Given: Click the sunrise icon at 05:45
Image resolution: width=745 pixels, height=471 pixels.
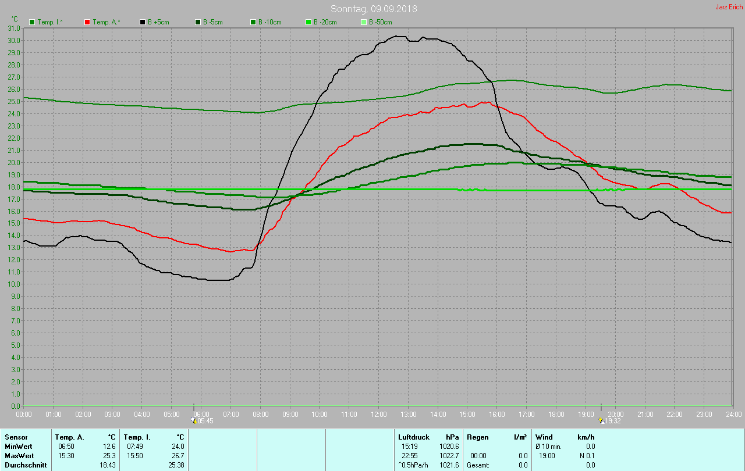Looking at the screenshot, I should (x=194, y=420).
